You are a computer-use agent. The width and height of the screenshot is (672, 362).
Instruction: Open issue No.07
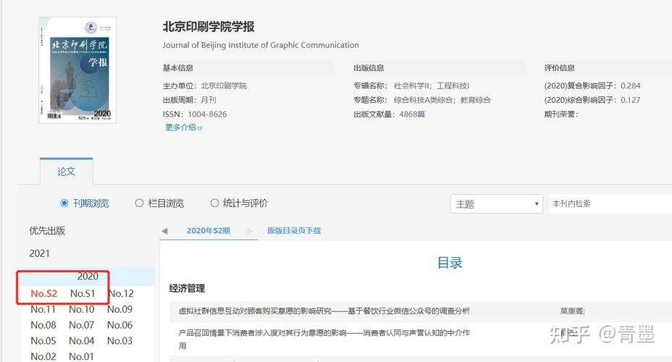(81, 325)
